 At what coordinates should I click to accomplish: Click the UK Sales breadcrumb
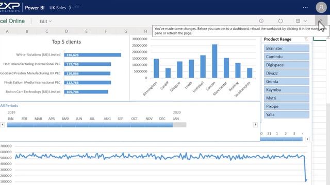58,8
